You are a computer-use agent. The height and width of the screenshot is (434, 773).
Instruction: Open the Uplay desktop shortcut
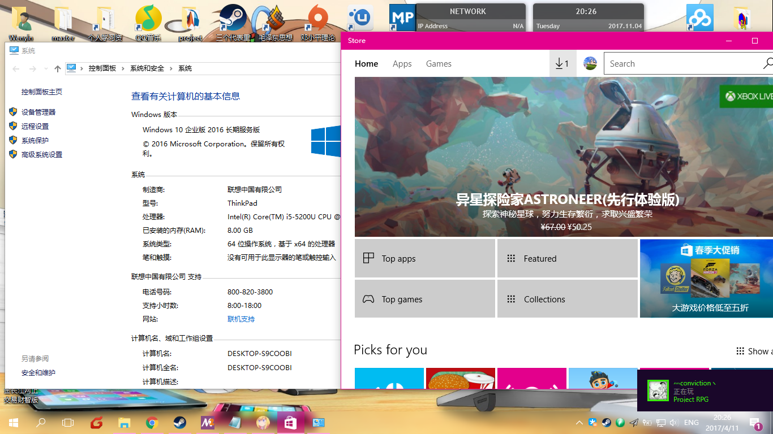point(360,18)
